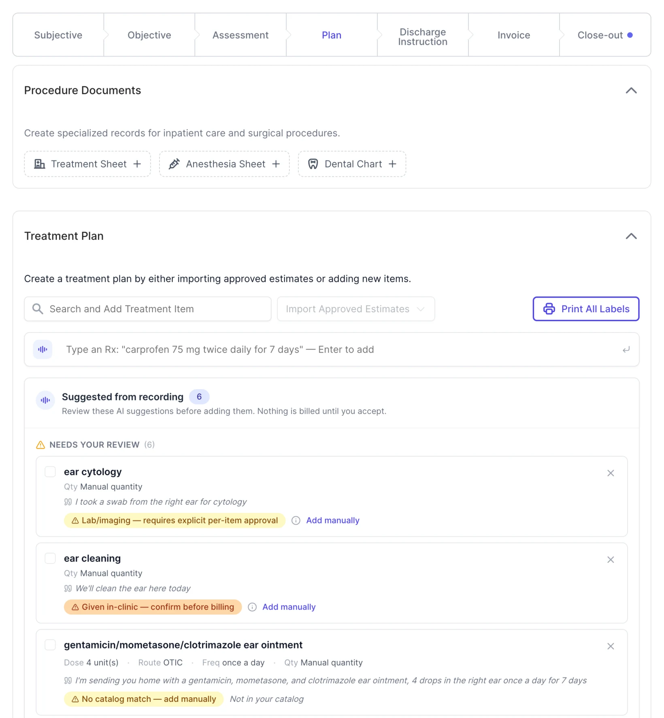The image size is (664, 718).
Task: Click the quote icon by 'We'll clean the ear'
Action: tap(68, 589)
